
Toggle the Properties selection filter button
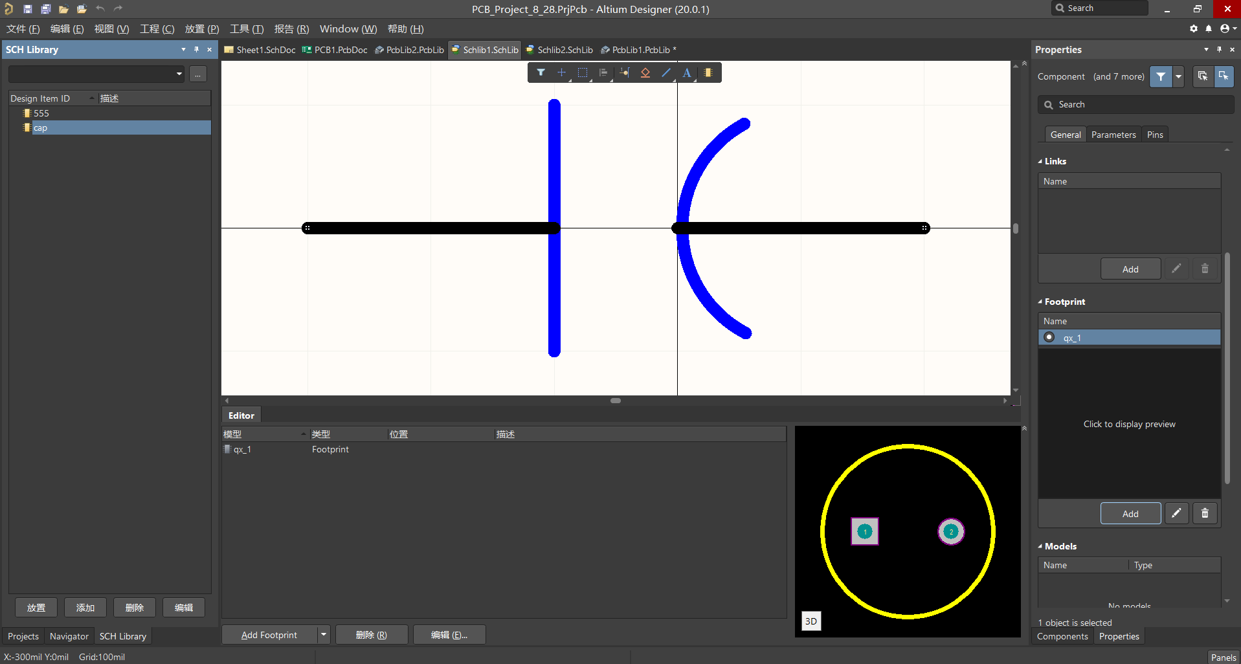pos(1161,76)
